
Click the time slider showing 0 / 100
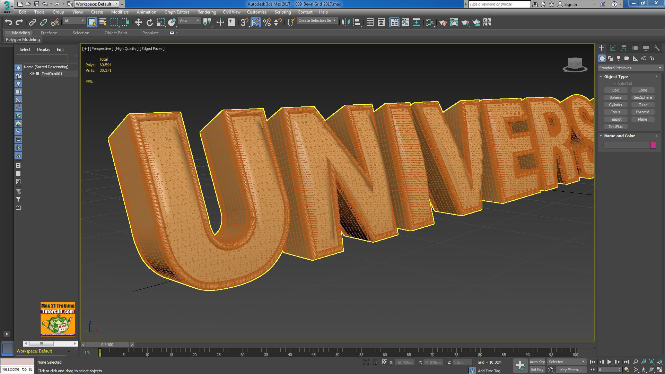[107, 345]
